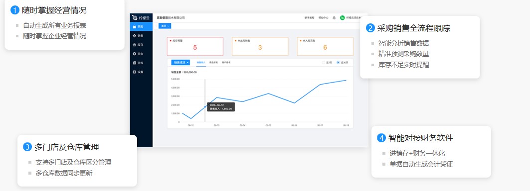Open the 设置 gear sidebar icon

click(135, 72)
